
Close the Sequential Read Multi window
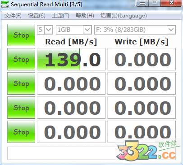171,3
